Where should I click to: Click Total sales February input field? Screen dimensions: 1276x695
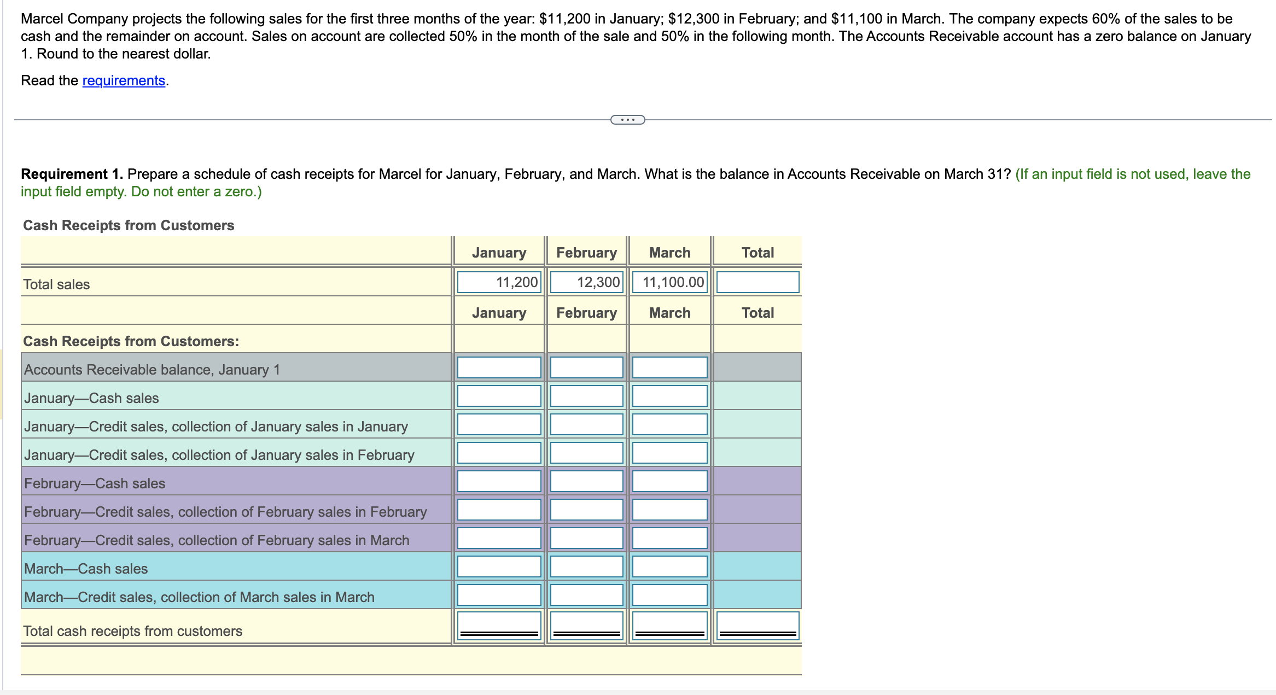pyautogui.click(x=586, y=282)
